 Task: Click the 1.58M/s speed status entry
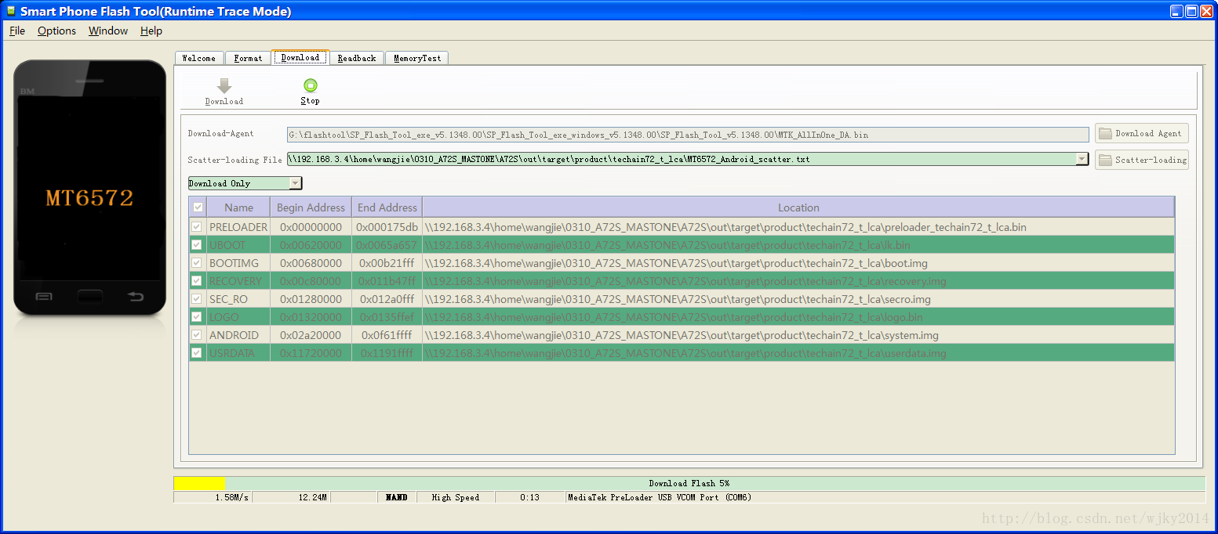coord(213,497)
